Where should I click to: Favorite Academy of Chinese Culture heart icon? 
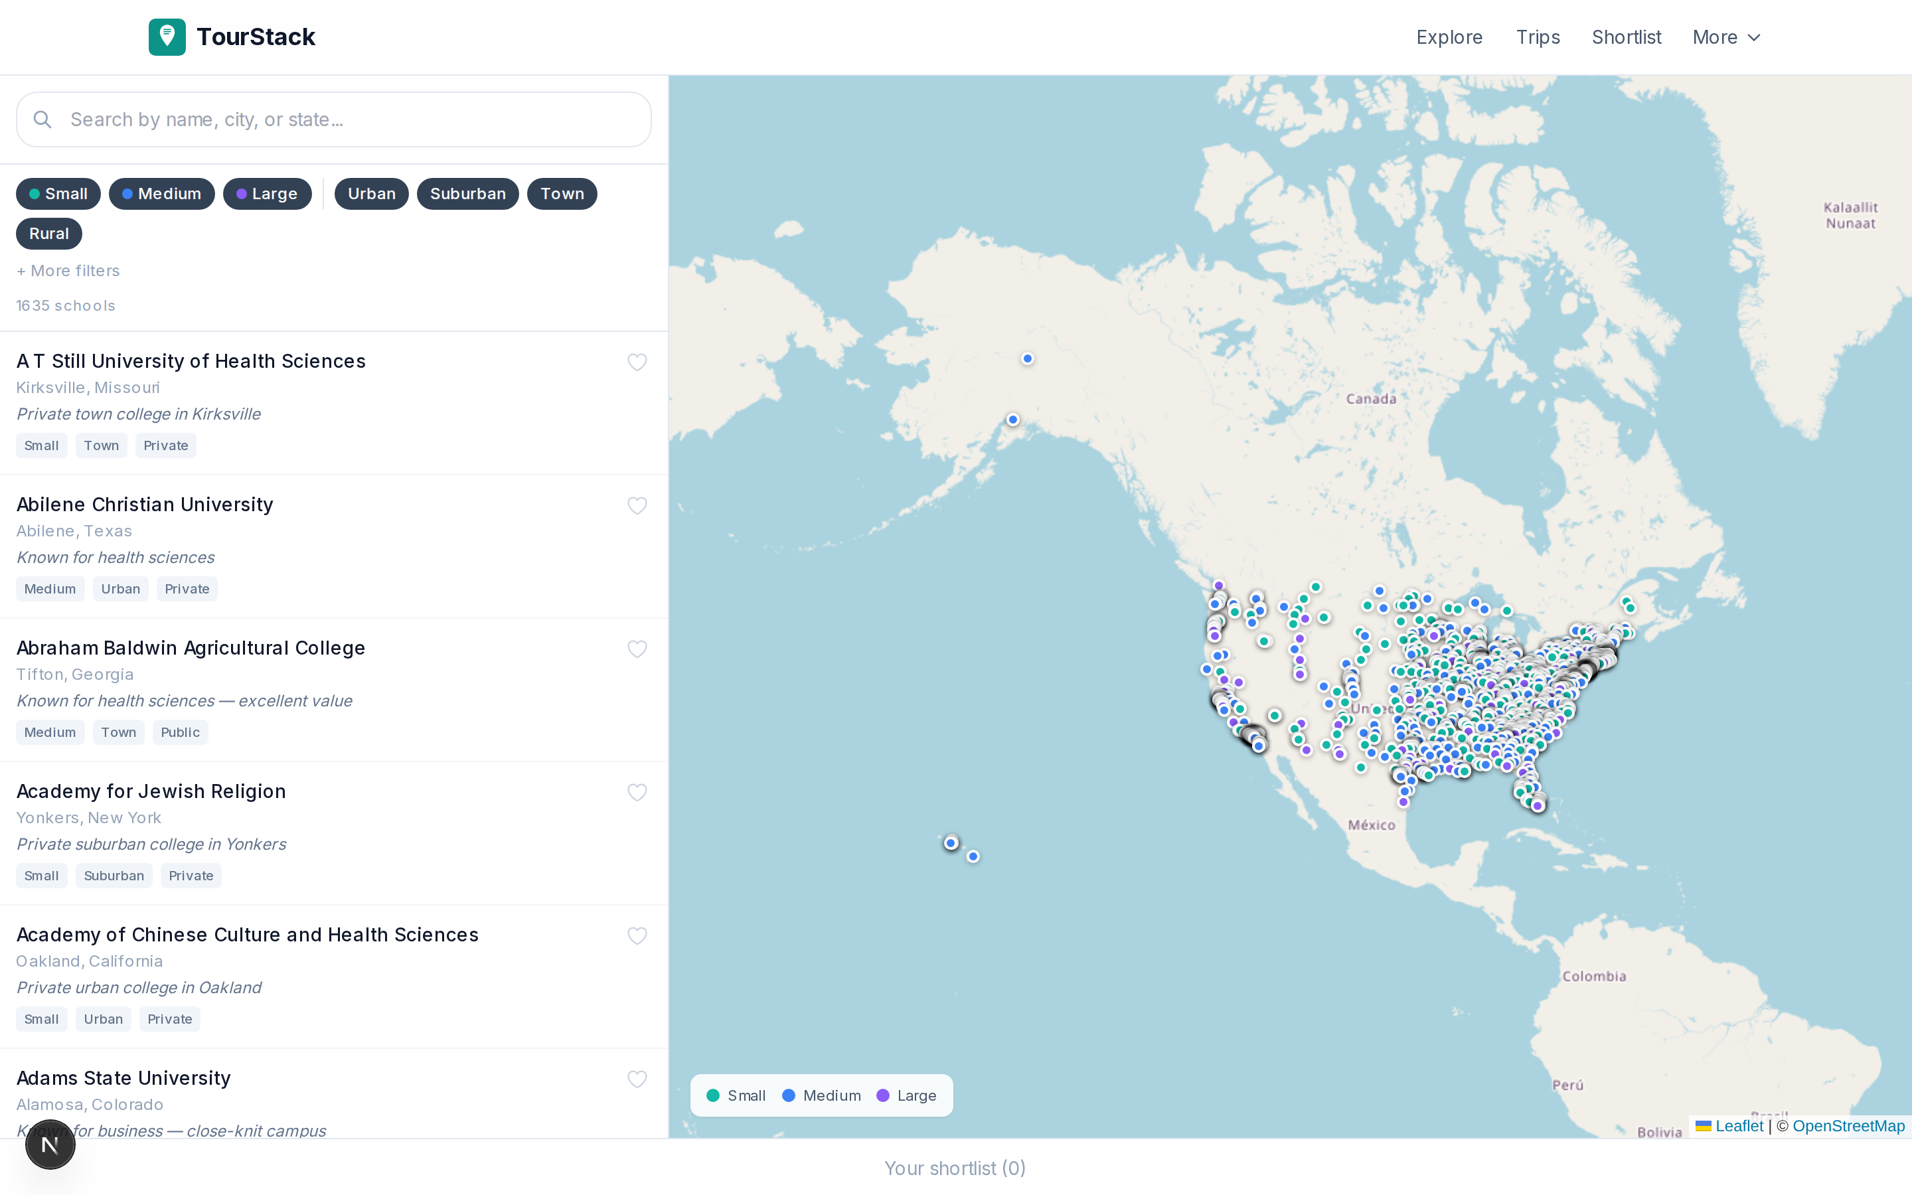637,936
